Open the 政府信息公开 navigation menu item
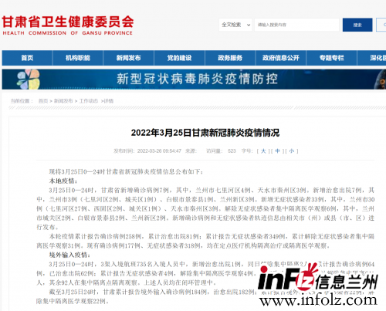The image size is (386, 311). point(281,58)
